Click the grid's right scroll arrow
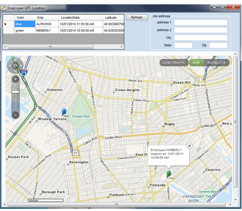Image resolution: width=242 pixels, height=211 pixels. pyautogui.click(x=121, y=47)
